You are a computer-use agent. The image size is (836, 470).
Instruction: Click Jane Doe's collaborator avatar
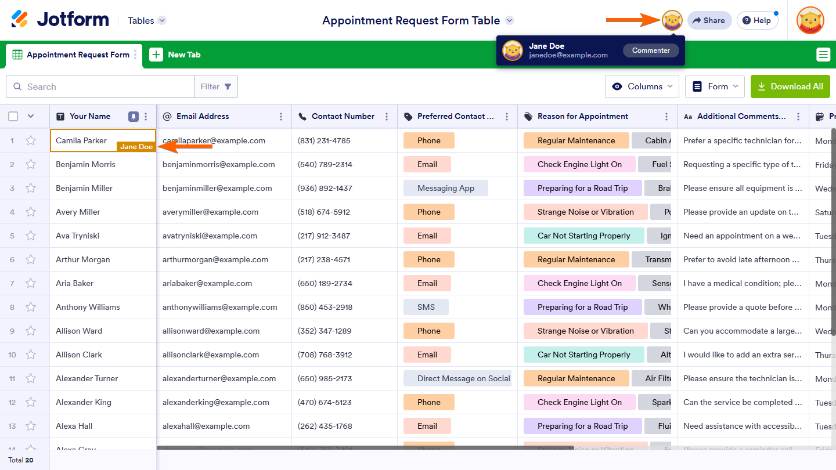click(x=672, y=20)
